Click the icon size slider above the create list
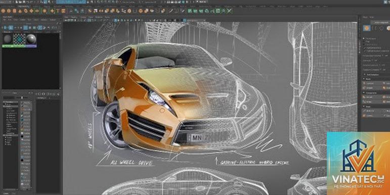Image resolution: width=390 pixels, height=195 pixels. click(x=22, y=97)
